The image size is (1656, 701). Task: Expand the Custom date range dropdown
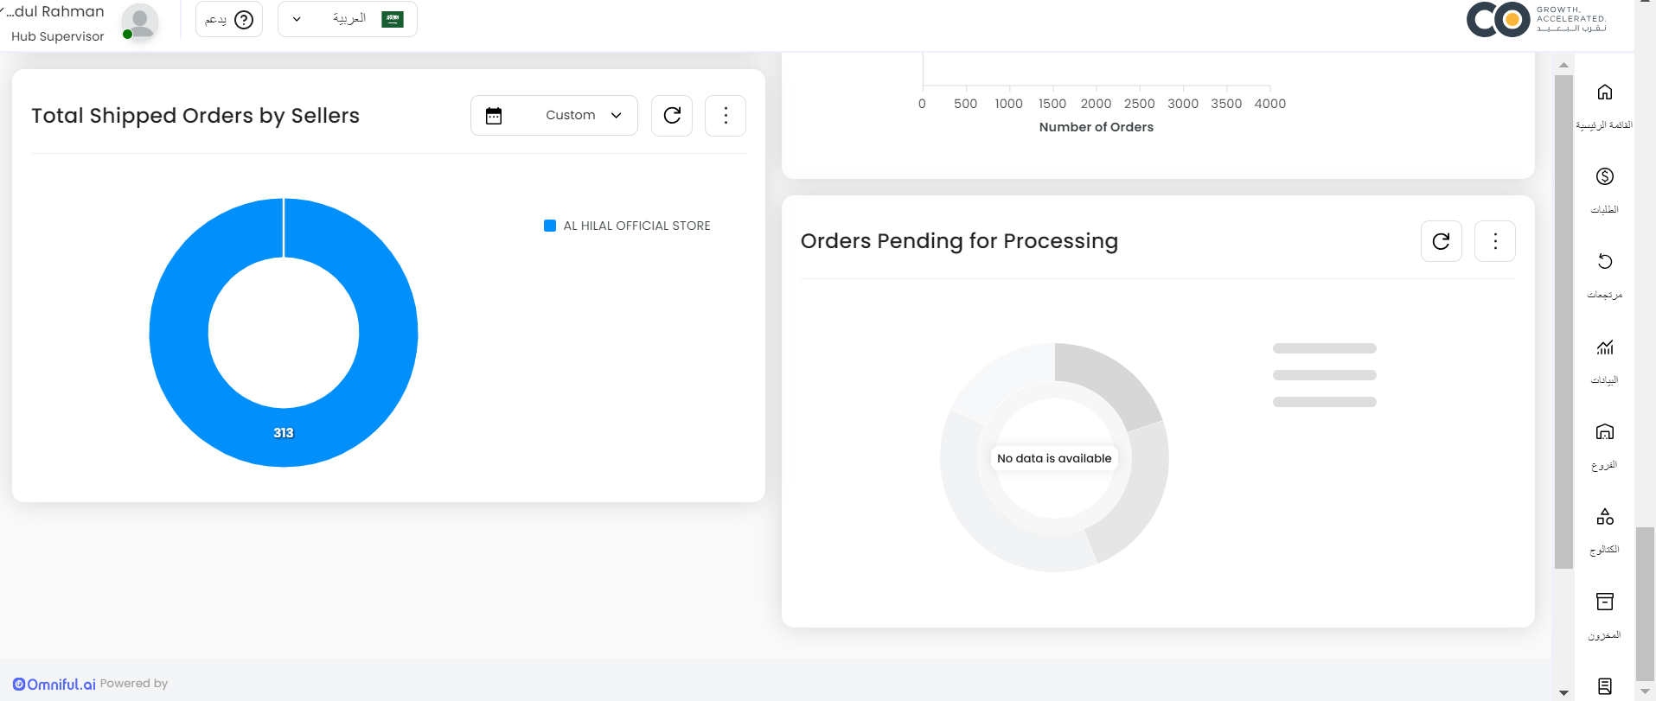583,116
